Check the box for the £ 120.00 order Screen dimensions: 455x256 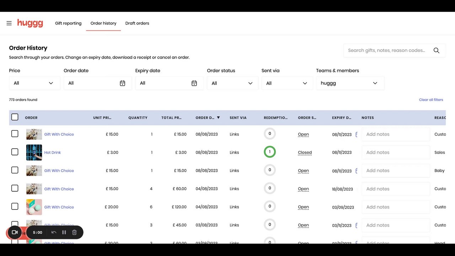coord(15,206)
